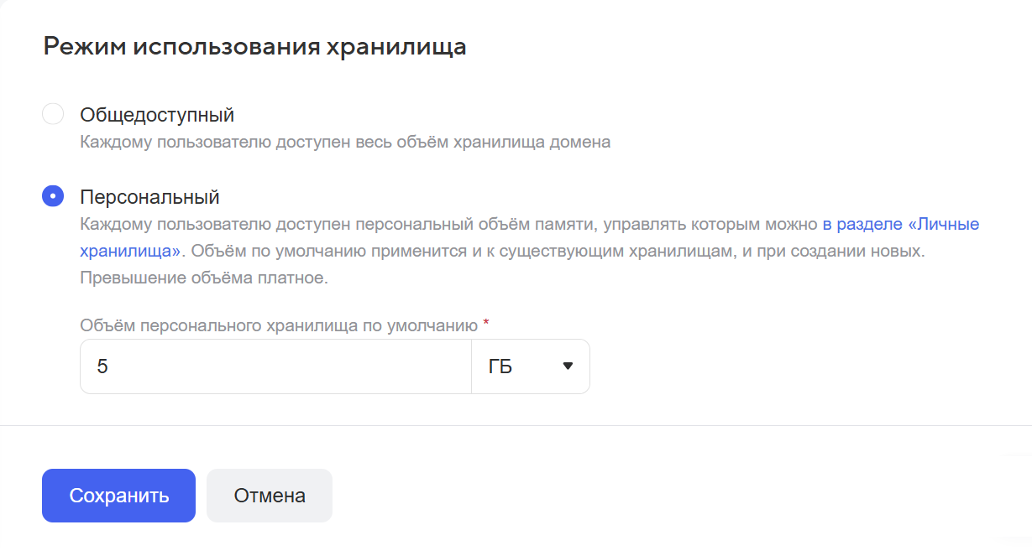Click heading Режим использования хранилища
The height and width of the screenshot is (556, 1032).
254,46
